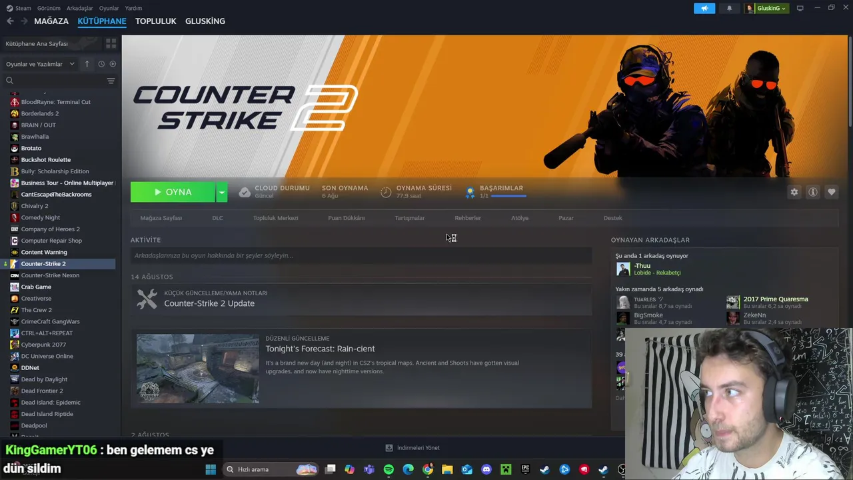
Task: Add Counter-Strike 2 to favorites heart icon
Action: (x=831, y=192)
